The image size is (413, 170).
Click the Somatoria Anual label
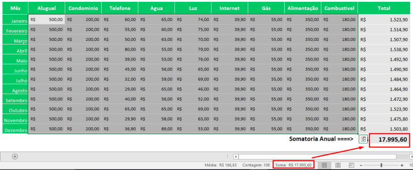click(321, 139)
